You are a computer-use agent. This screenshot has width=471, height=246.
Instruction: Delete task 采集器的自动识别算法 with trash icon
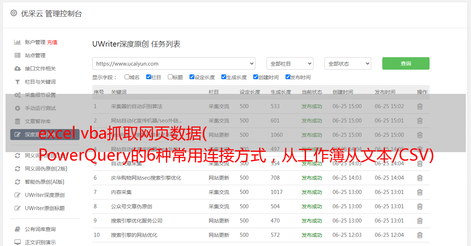pyautogui.click(x=420, y=106)
